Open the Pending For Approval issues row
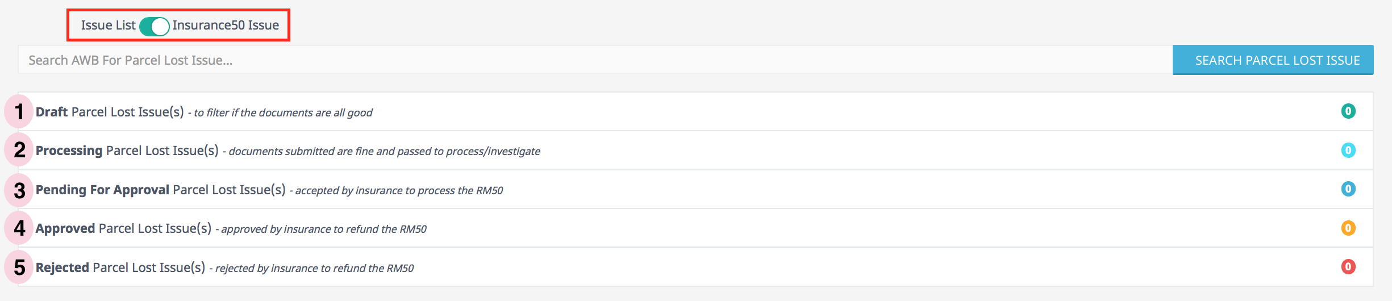 (x=160, y=190)
